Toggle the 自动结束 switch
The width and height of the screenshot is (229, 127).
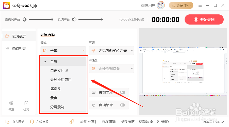click(123, 105)
